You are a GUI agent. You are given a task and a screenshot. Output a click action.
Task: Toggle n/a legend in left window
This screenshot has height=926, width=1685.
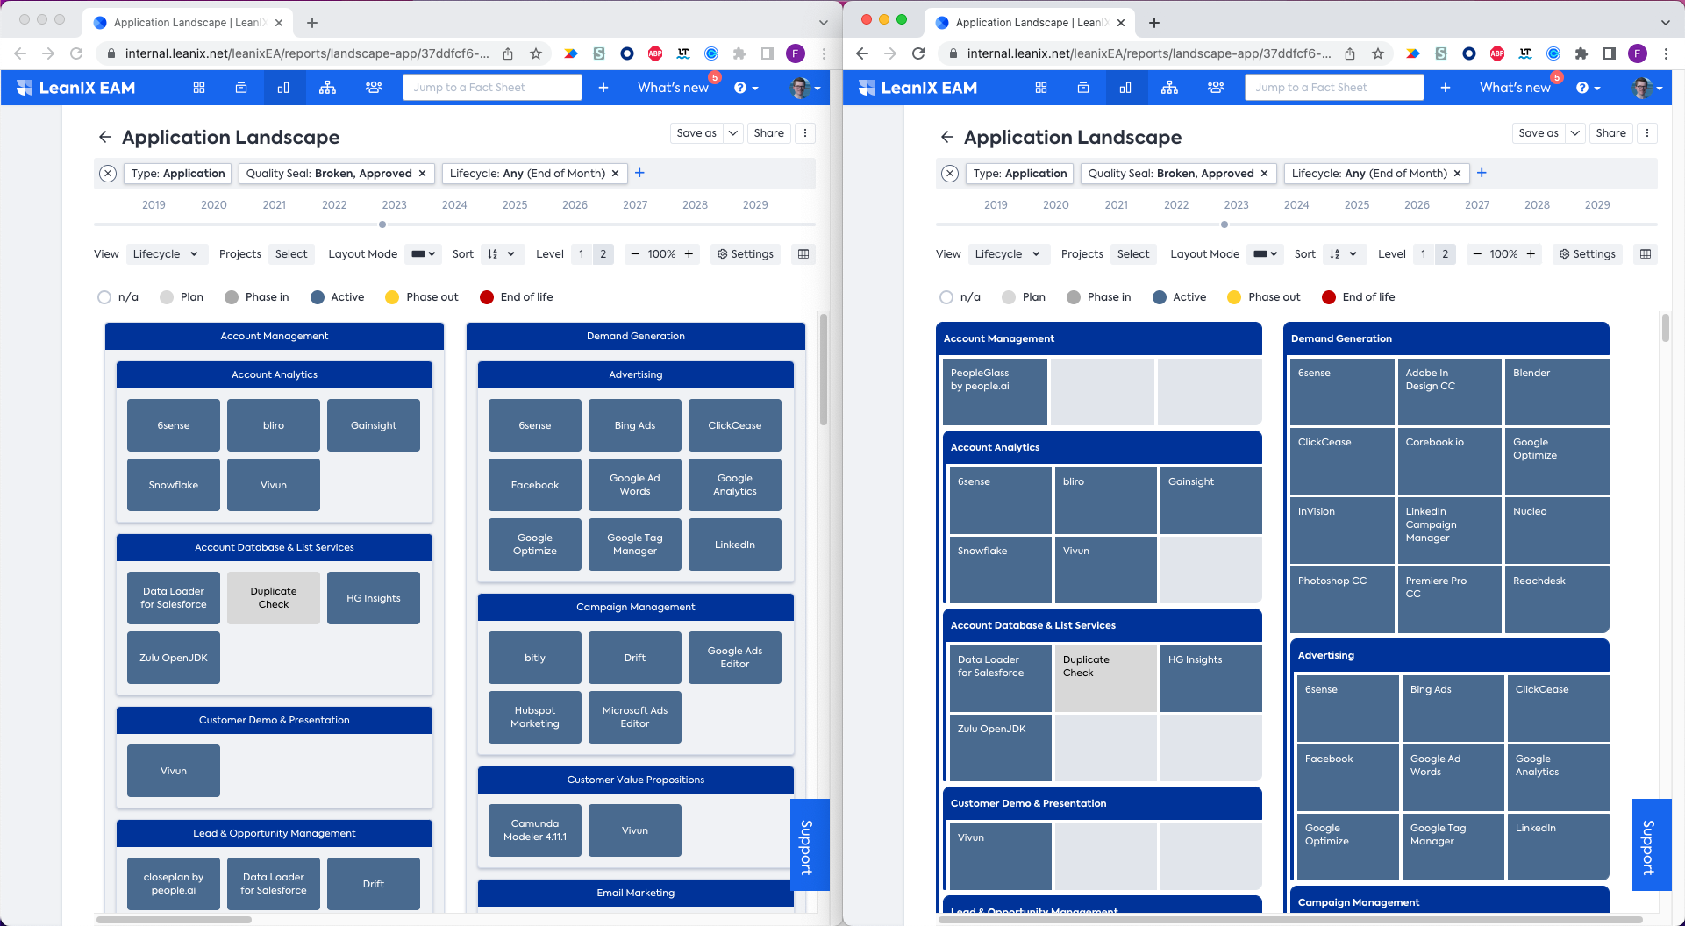point(118,297)
